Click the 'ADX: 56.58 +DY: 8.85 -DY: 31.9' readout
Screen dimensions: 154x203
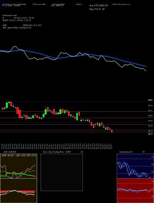(x=19, y=155)
